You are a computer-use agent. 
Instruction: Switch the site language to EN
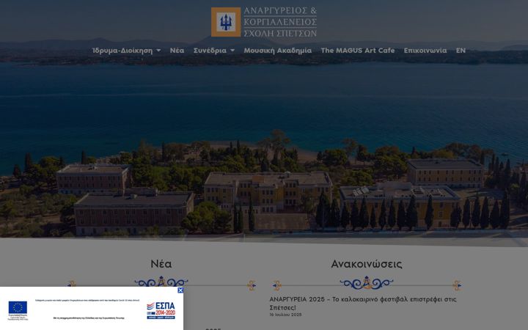[461, 51]
